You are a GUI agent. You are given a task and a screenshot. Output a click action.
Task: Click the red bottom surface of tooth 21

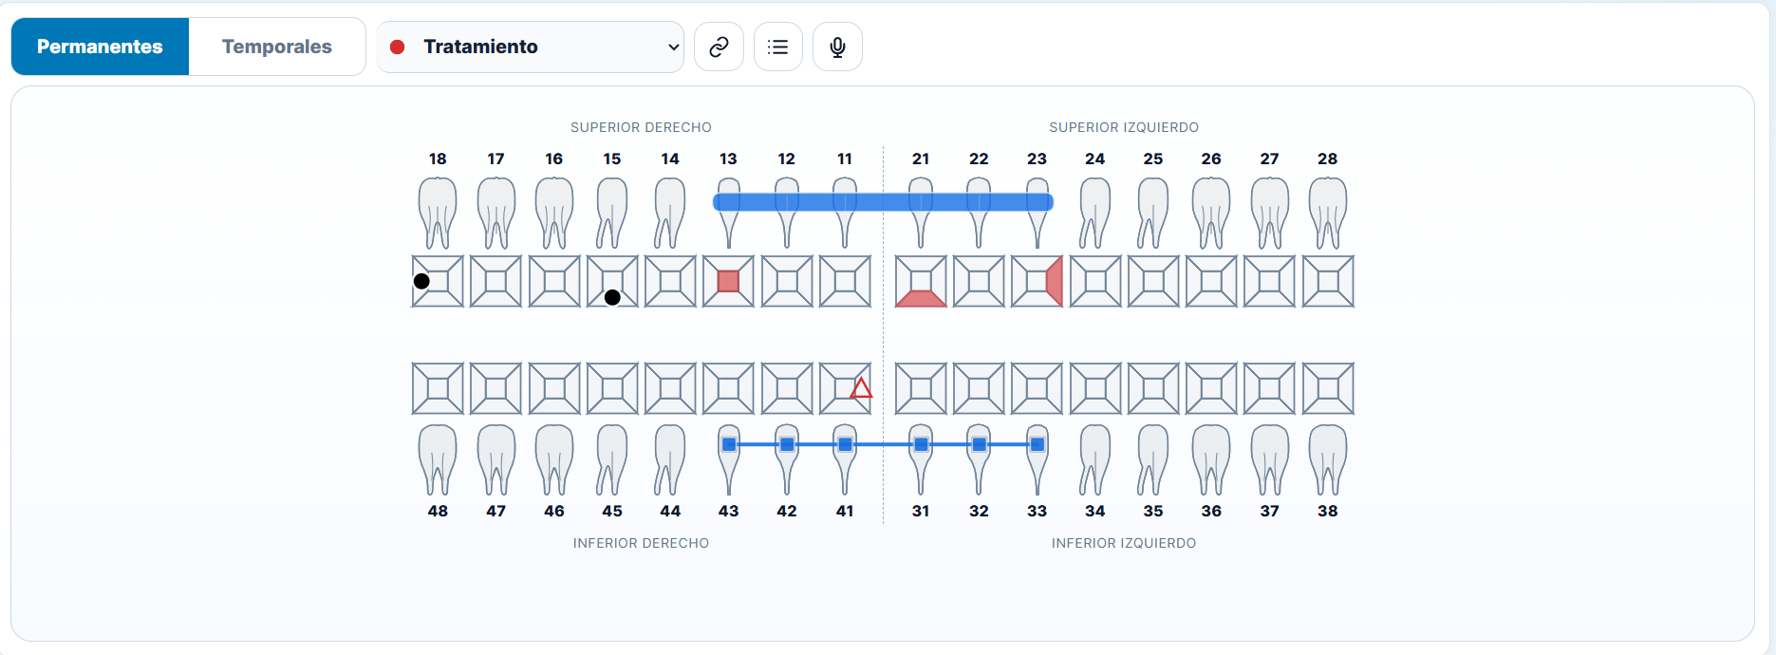tap(921, 299)
